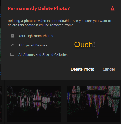Screen dimensions: 121x124
Task: Select the partially visible thumbnail at left edge
Action: point(1,104)
